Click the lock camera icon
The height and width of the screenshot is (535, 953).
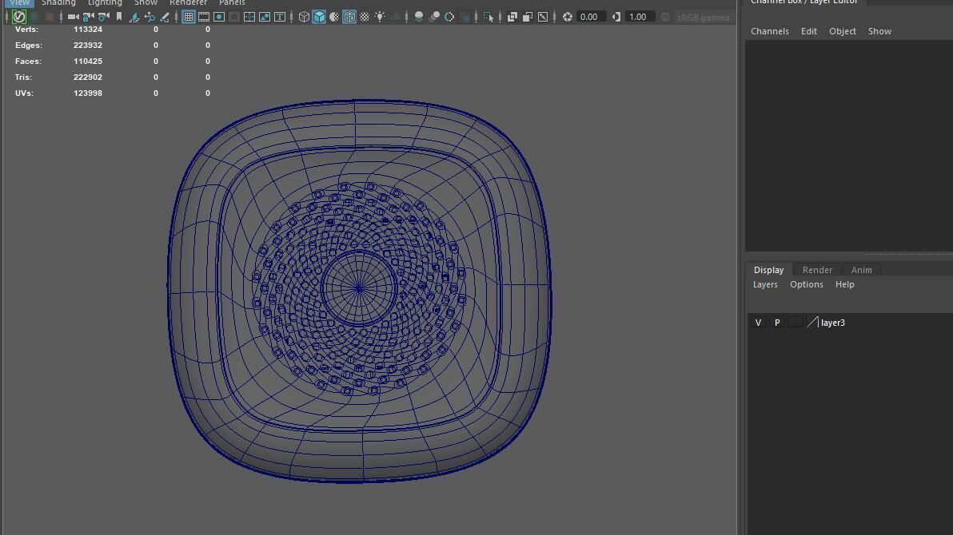[x=88, y=17]
